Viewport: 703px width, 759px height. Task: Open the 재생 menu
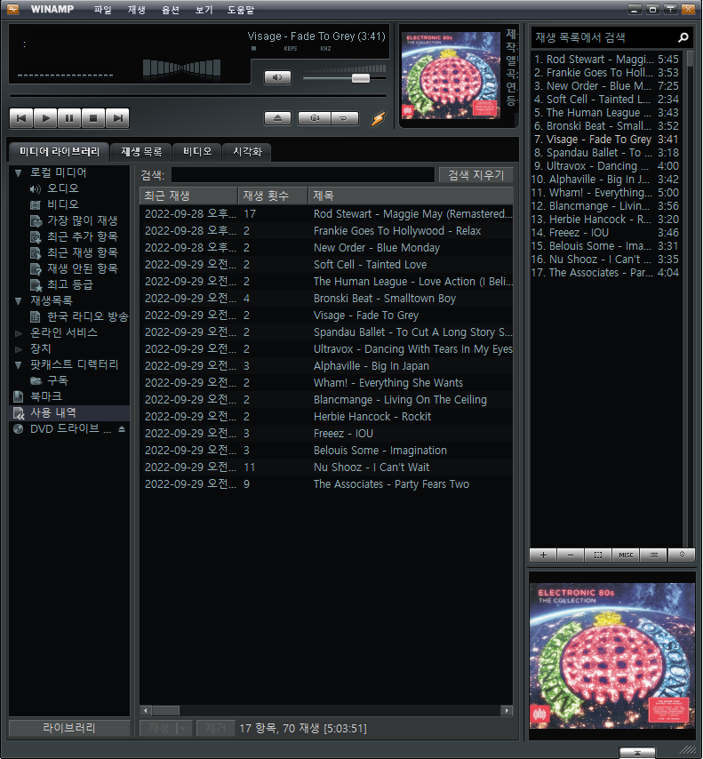pyautogui.click(x=137, y=10)
